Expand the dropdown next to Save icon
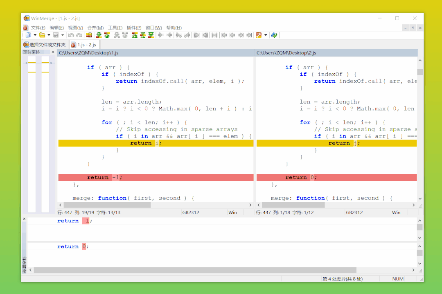 pyautogui.click(x=63, y=35)
